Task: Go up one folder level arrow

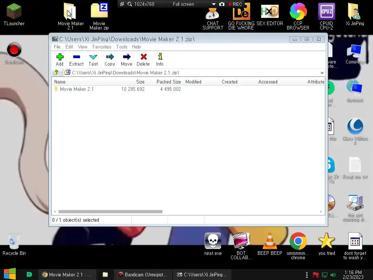Action: pyautogui.click(x=56, y=73)
